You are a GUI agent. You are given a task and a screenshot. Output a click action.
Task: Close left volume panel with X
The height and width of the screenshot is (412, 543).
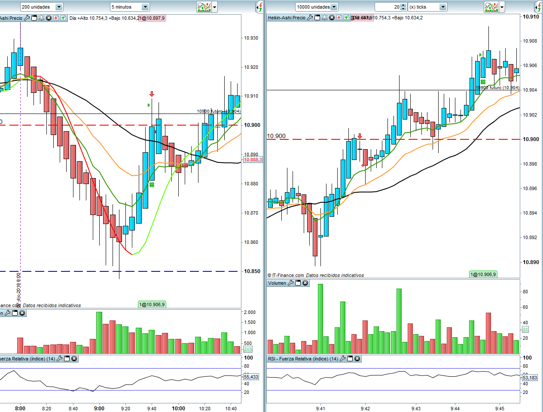pos(22,313)
